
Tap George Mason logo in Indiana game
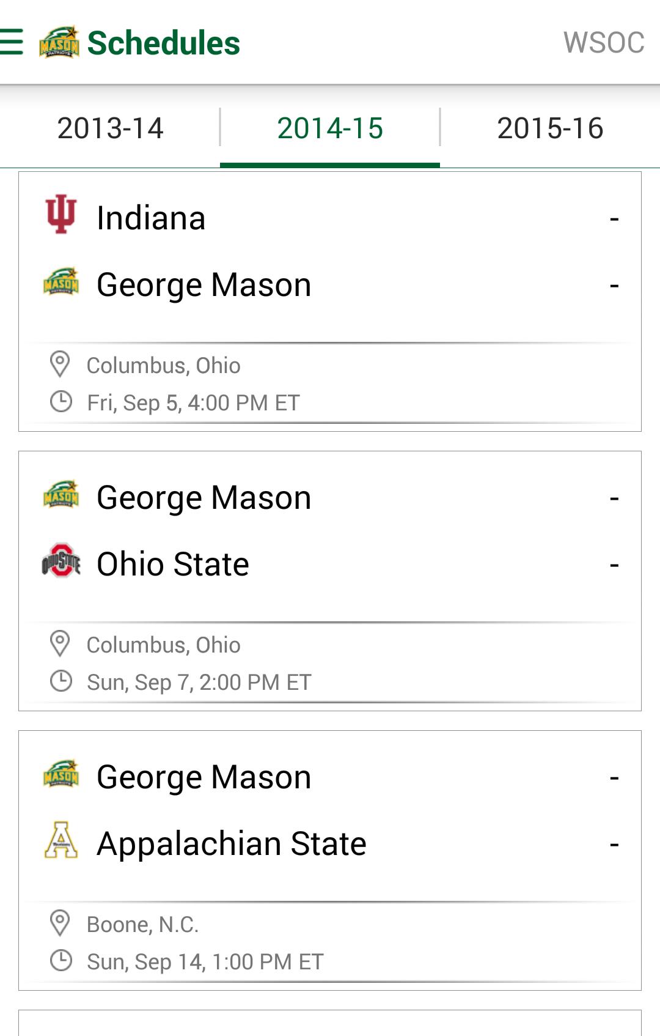(x=61, y=282)
